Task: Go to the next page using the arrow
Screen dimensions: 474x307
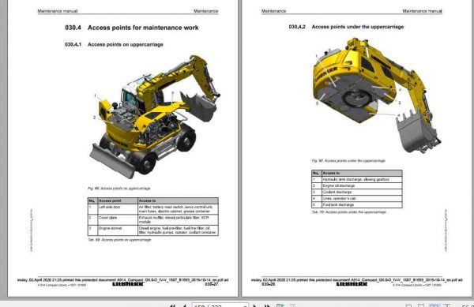Action: [255, 305]
